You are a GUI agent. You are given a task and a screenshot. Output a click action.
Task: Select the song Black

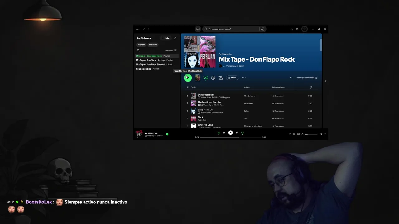[200, 117]
